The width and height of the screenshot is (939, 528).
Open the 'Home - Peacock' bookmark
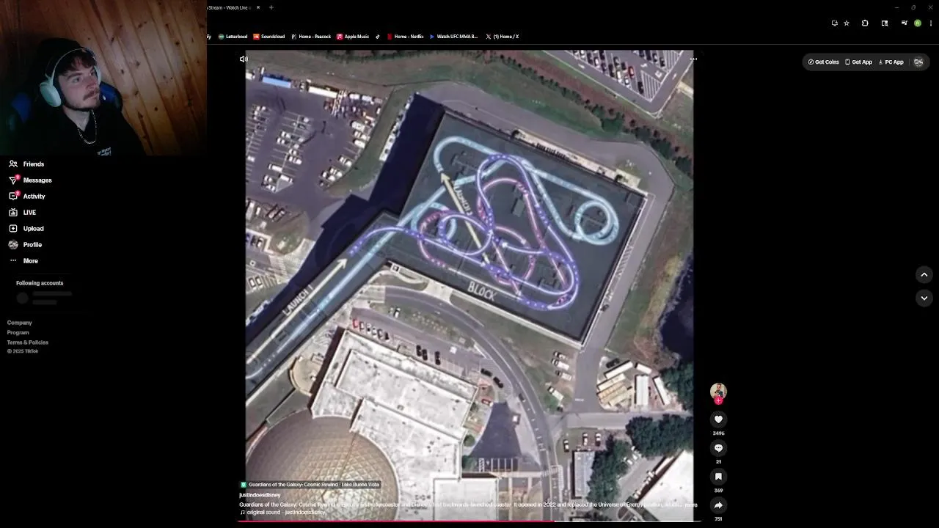311,37
